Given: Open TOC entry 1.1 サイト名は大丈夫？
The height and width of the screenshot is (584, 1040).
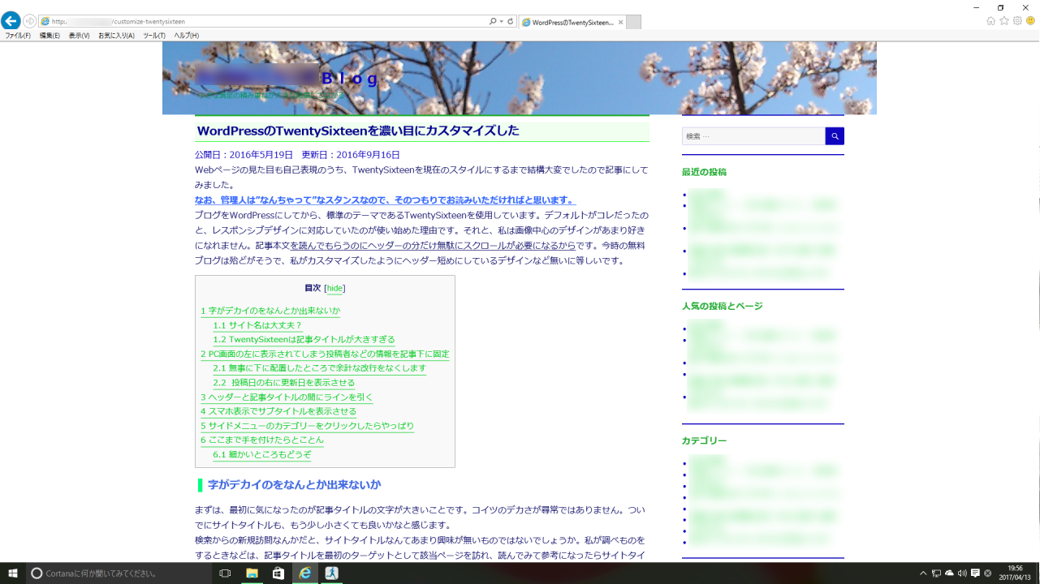Looking at the screenshot, I should (x=257, y=325).
